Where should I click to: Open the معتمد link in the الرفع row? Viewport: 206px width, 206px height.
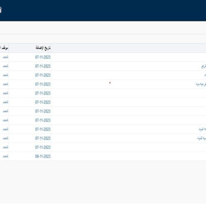[5, 66]
